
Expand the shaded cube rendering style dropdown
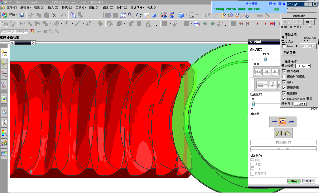186,15
